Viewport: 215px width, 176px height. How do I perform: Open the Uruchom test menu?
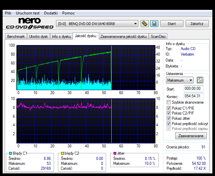pyautogui.click(x=28, y=13)
